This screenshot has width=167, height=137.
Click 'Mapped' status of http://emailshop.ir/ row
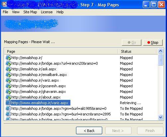click(x=126, y=58)
